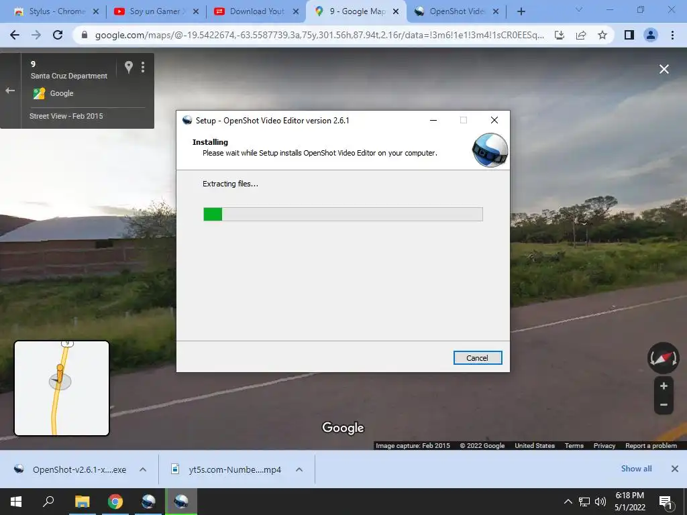Image resolution: width=687 pixels, height=515 pixels.
Task: Open the United States link
Action: 535,445
